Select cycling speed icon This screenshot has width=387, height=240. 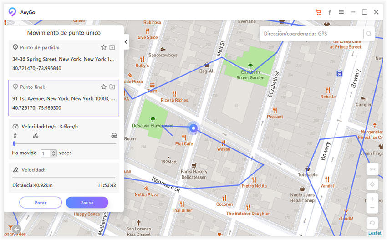[36, 136]
